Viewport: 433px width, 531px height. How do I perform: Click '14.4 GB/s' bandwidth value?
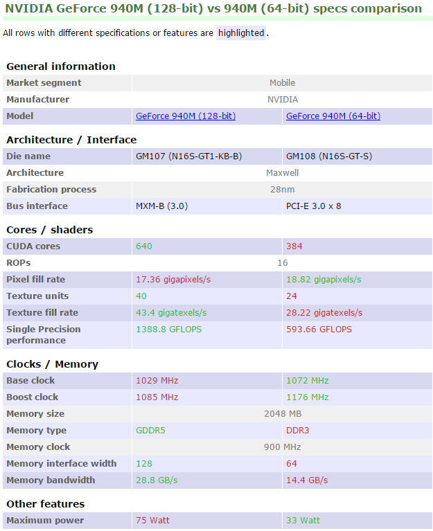pos(307,480)
